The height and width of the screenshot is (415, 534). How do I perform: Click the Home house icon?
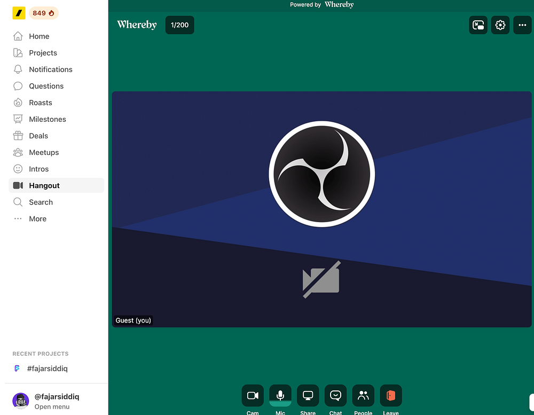click(x=18, y=36)
